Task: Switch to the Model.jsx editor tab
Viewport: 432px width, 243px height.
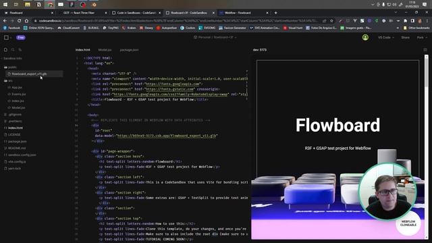Action: coord(105,50)
